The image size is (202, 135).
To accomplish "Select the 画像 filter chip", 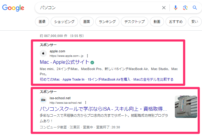I will tap(42, 22).
